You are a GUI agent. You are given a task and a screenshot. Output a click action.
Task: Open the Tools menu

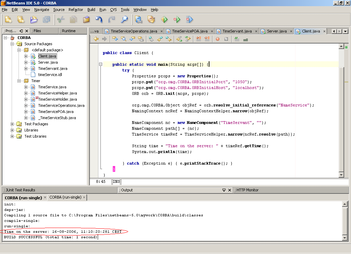pos(125,10)
